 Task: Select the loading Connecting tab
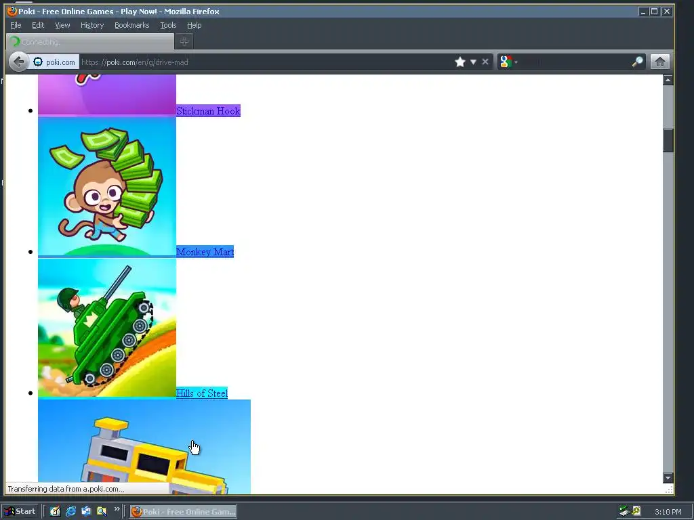pyautogui.click(x=90, y=41)
